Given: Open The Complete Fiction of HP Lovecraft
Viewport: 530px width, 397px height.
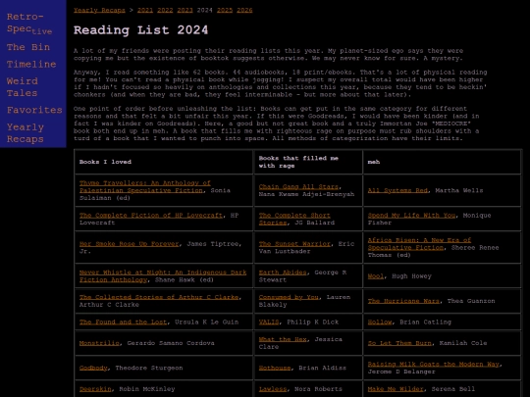Looking at the screenshot, I should 151,216.
